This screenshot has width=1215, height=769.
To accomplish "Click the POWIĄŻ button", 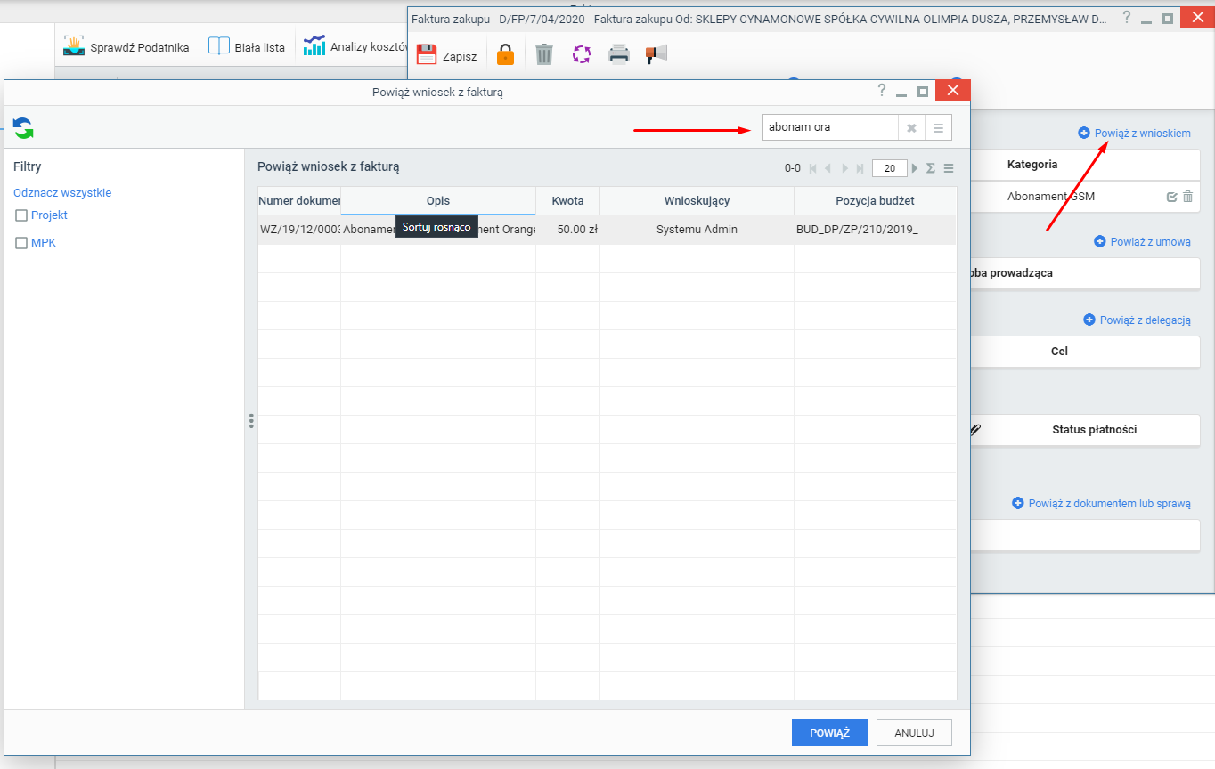I will pos(829,733).
